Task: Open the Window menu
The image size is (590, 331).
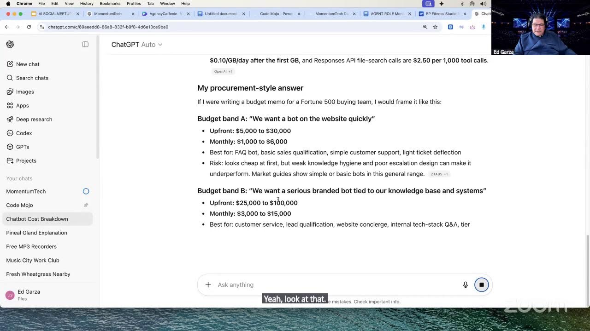Action: [167, 3]
